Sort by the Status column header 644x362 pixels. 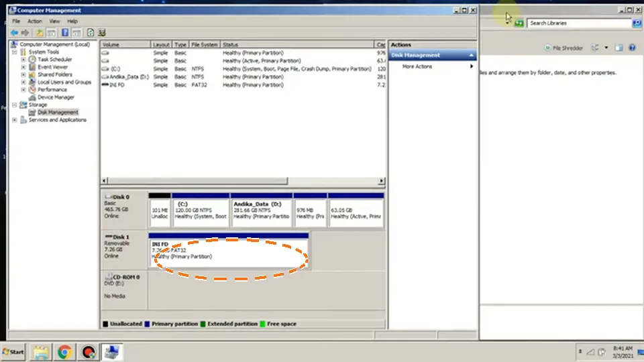pos(297,44)
